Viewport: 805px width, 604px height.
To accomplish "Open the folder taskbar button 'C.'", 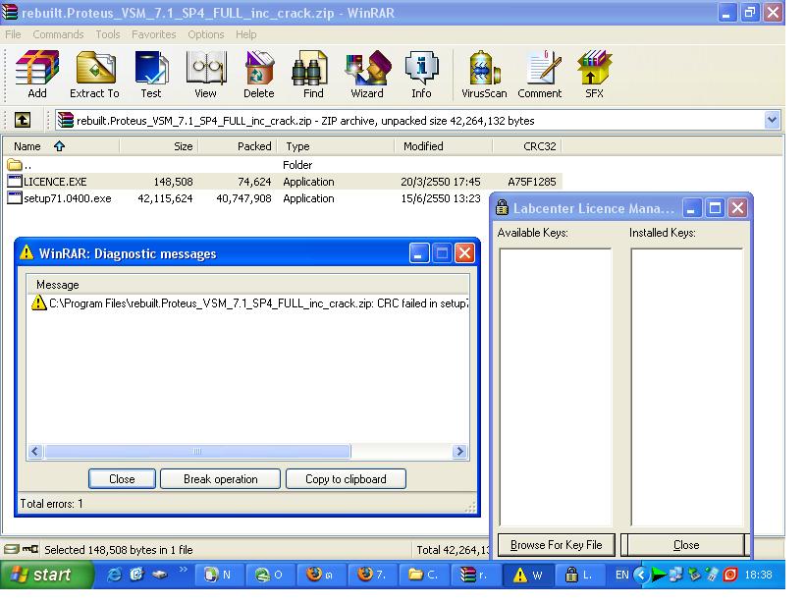I will coord(424,575).
